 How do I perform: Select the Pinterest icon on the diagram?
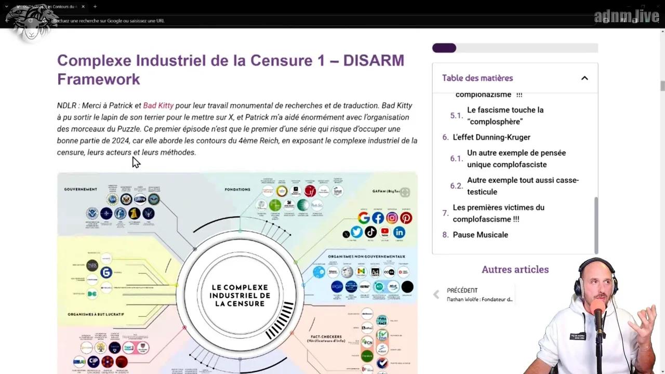tap(406, 218)
